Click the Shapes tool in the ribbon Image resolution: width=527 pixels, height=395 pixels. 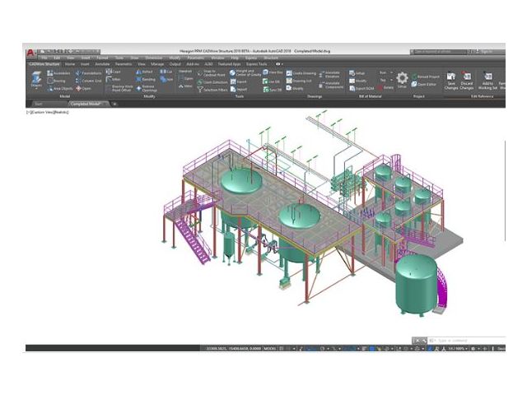pyautogui.click(x=36, y=79)
